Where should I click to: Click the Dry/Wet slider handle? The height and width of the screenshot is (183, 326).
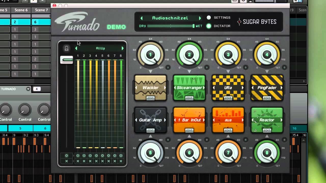[194, 26]
